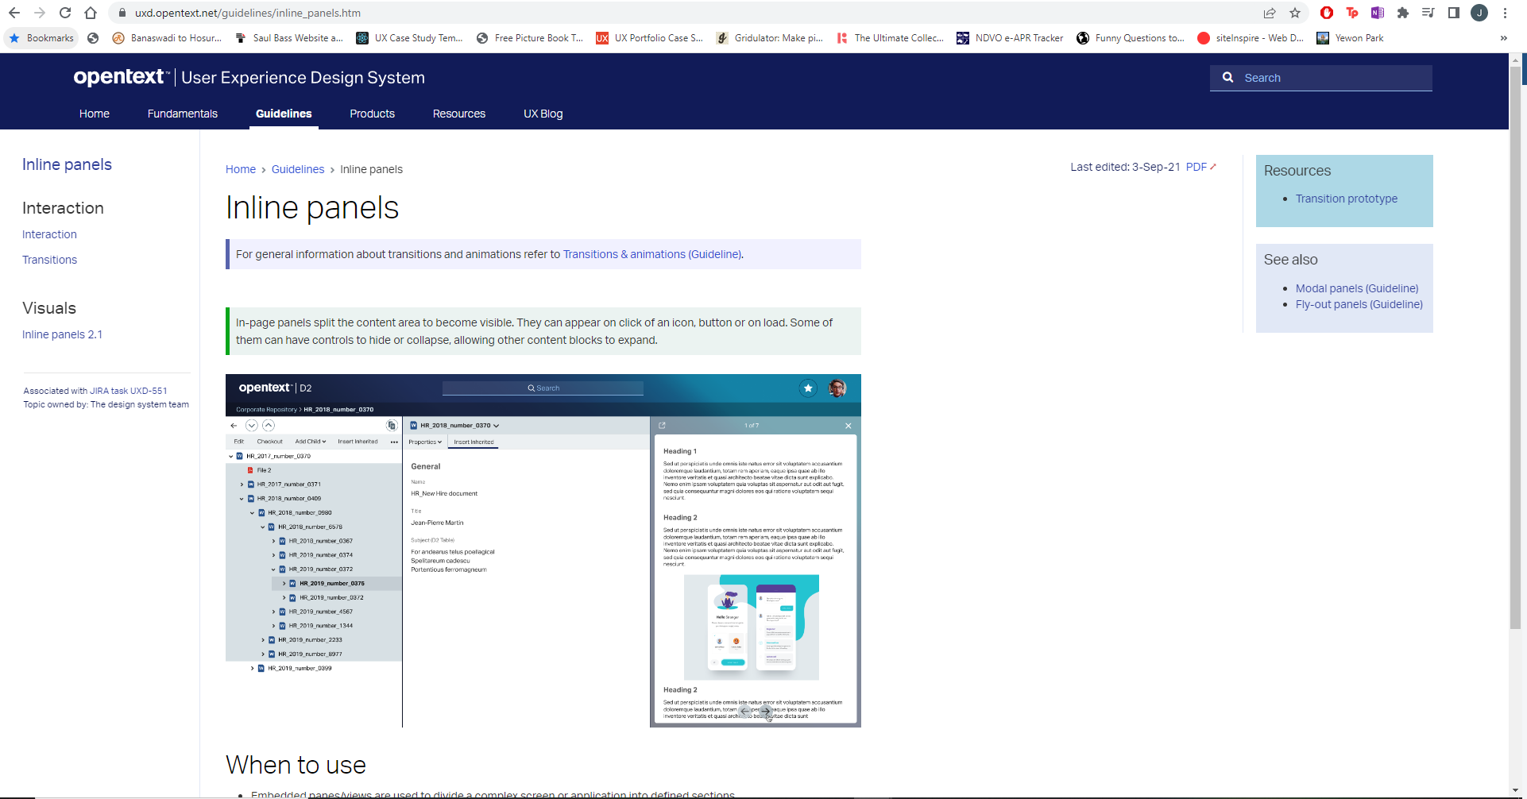Jump to Transitions section in sidebar
Image resolution: width=1527 pixels, height=799 pixels.
[49, 260]
